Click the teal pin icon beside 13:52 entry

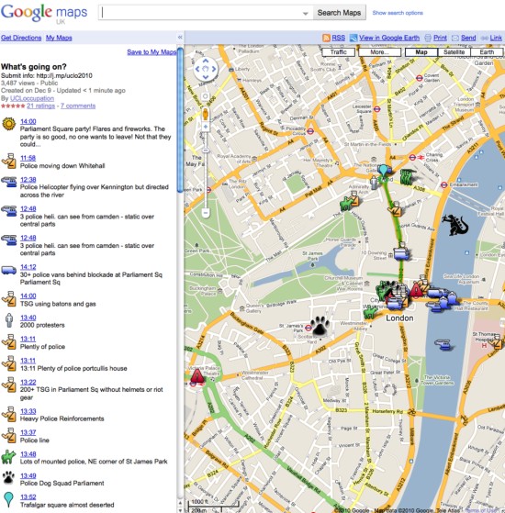pos(8,500)
